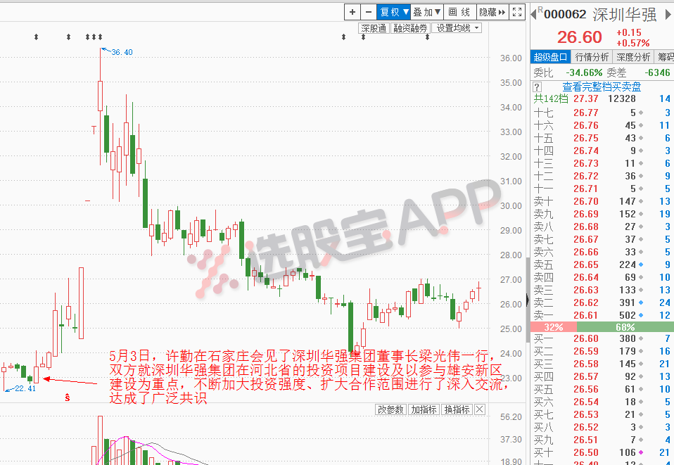Screen dimensions: 674x465
Task: Click the event marker beneath the 深股通 button
Action: point(363,37)
